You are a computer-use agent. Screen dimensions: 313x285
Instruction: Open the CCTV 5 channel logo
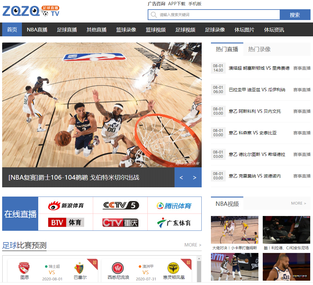[x=121, y=206]
